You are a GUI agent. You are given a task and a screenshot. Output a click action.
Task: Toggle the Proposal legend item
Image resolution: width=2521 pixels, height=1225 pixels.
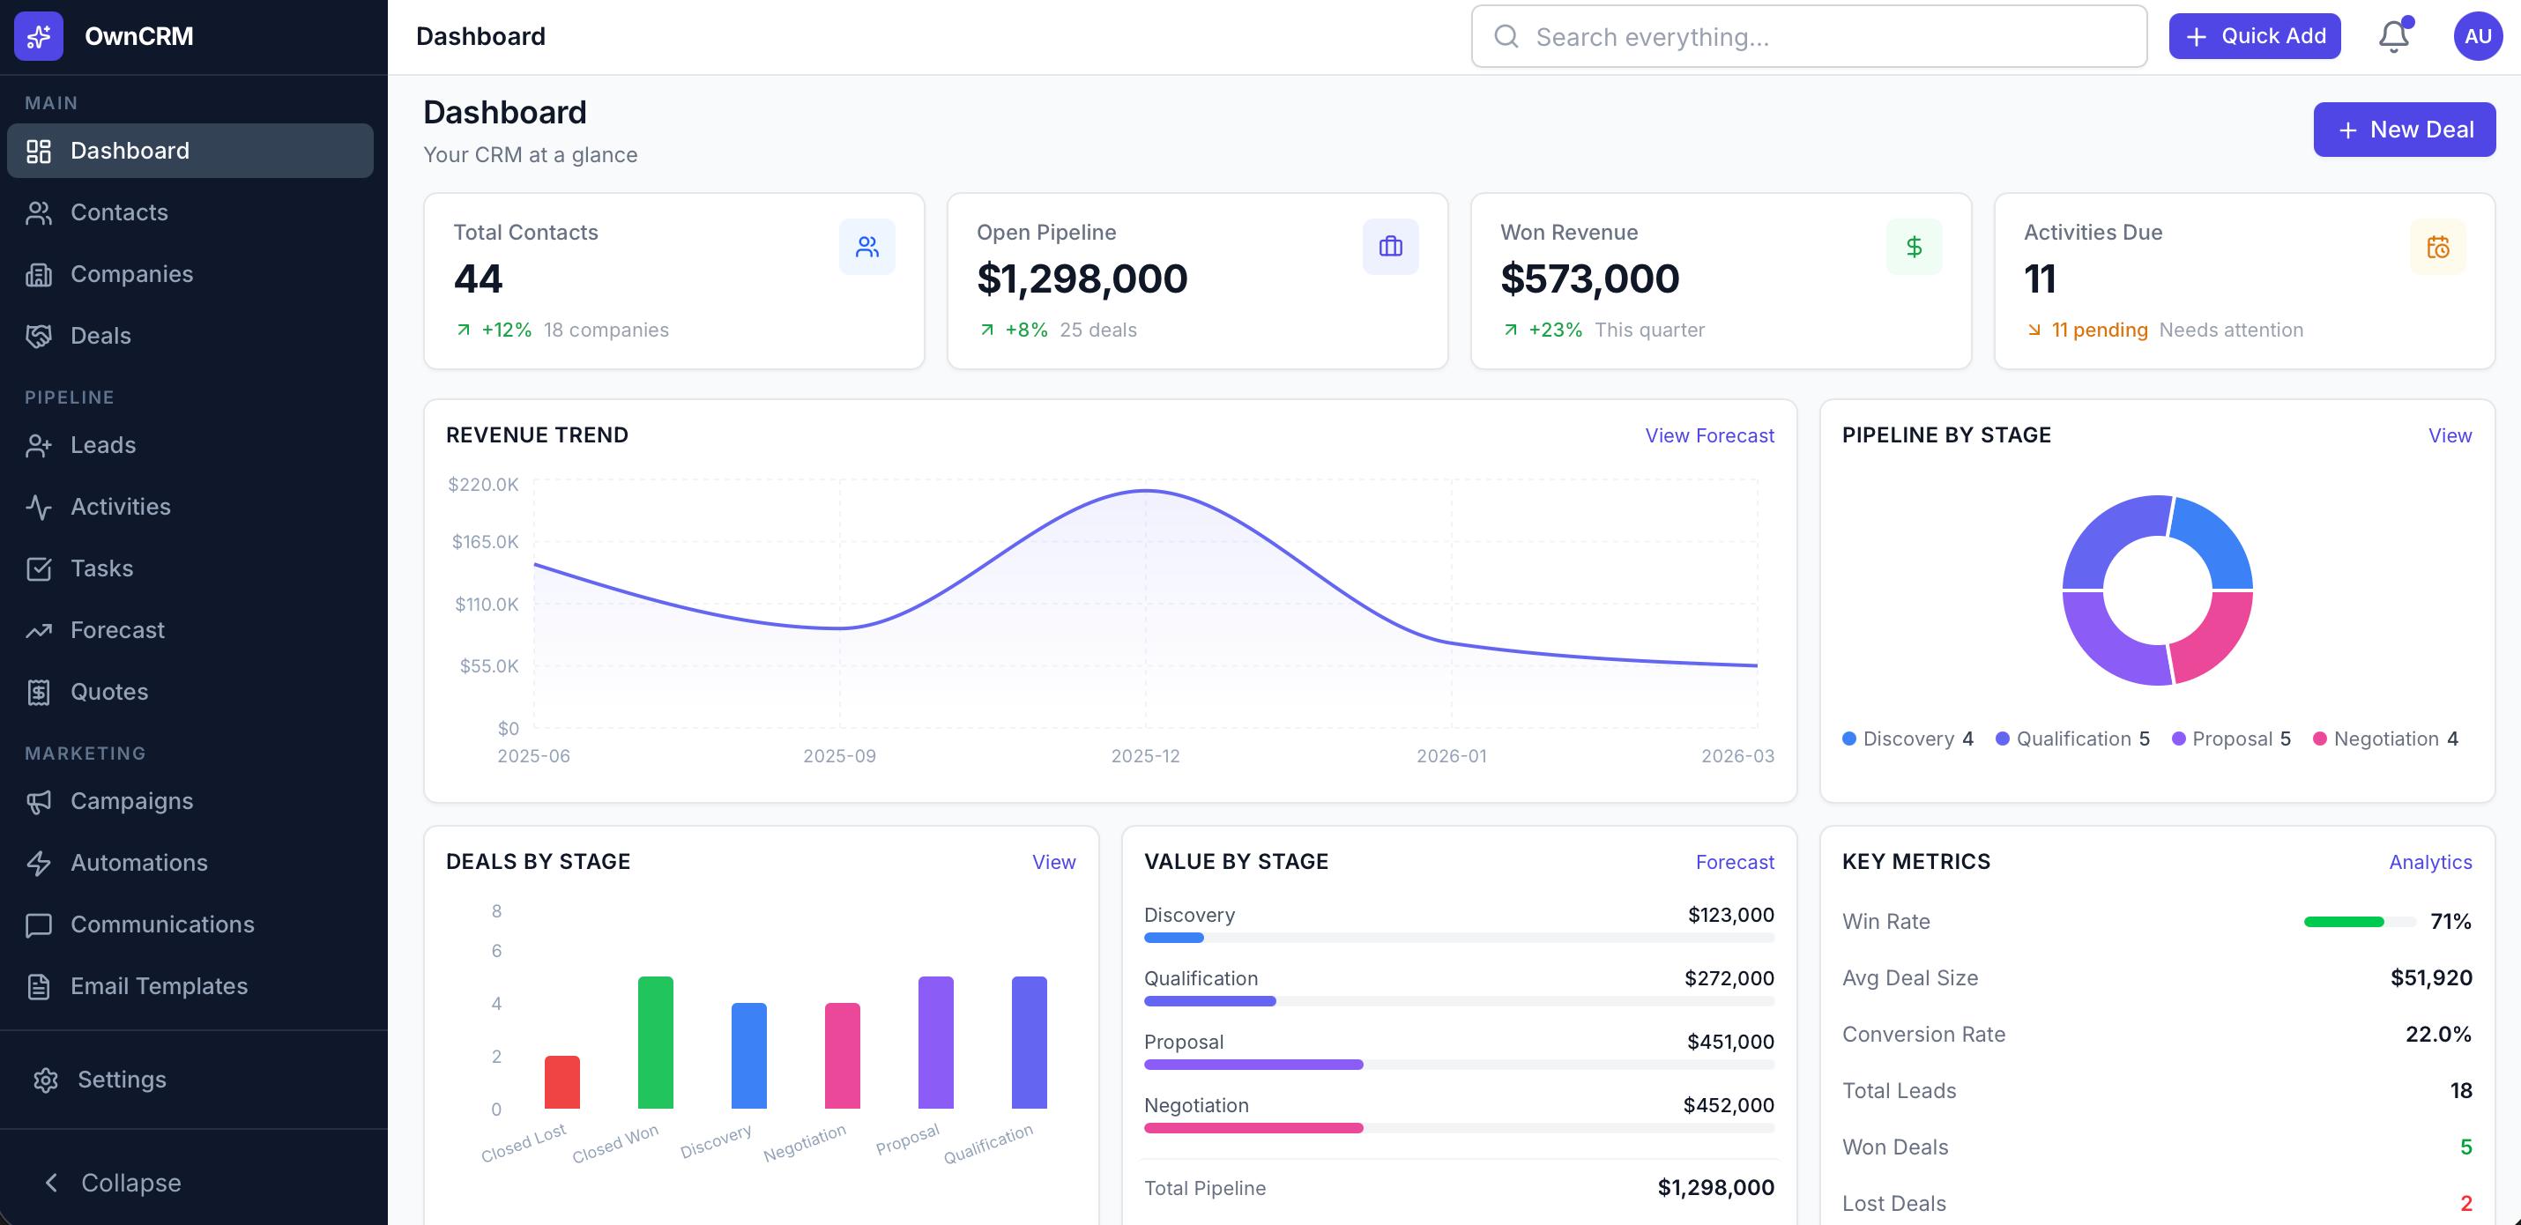click(2231, 738)
